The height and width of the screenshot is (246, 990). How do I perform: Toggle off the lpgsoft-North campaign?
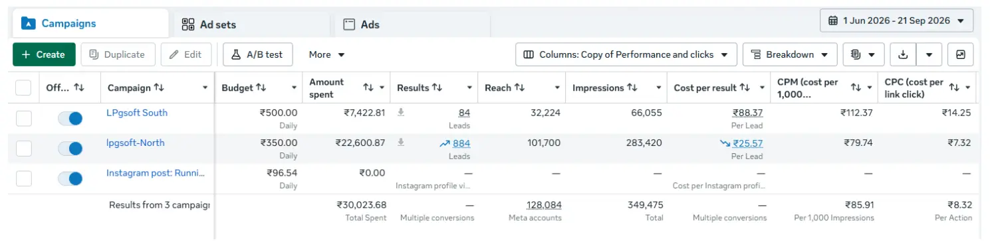(70, 149)
